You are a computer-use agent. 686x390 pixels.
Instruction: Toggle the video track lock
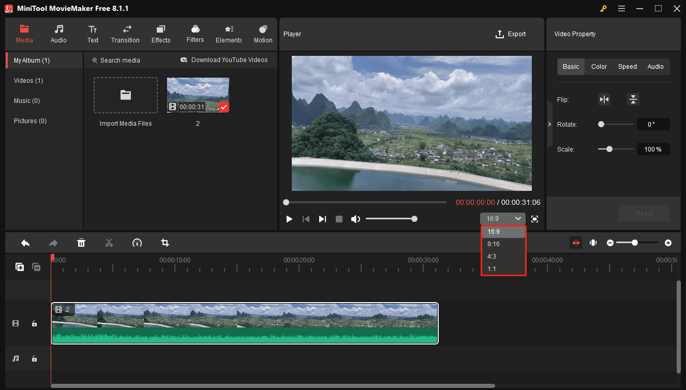point(34,323)
